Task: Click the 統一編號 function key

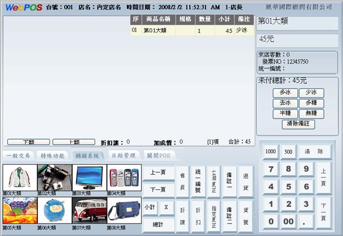Action: pyautogui.click(x=198, y=181)
